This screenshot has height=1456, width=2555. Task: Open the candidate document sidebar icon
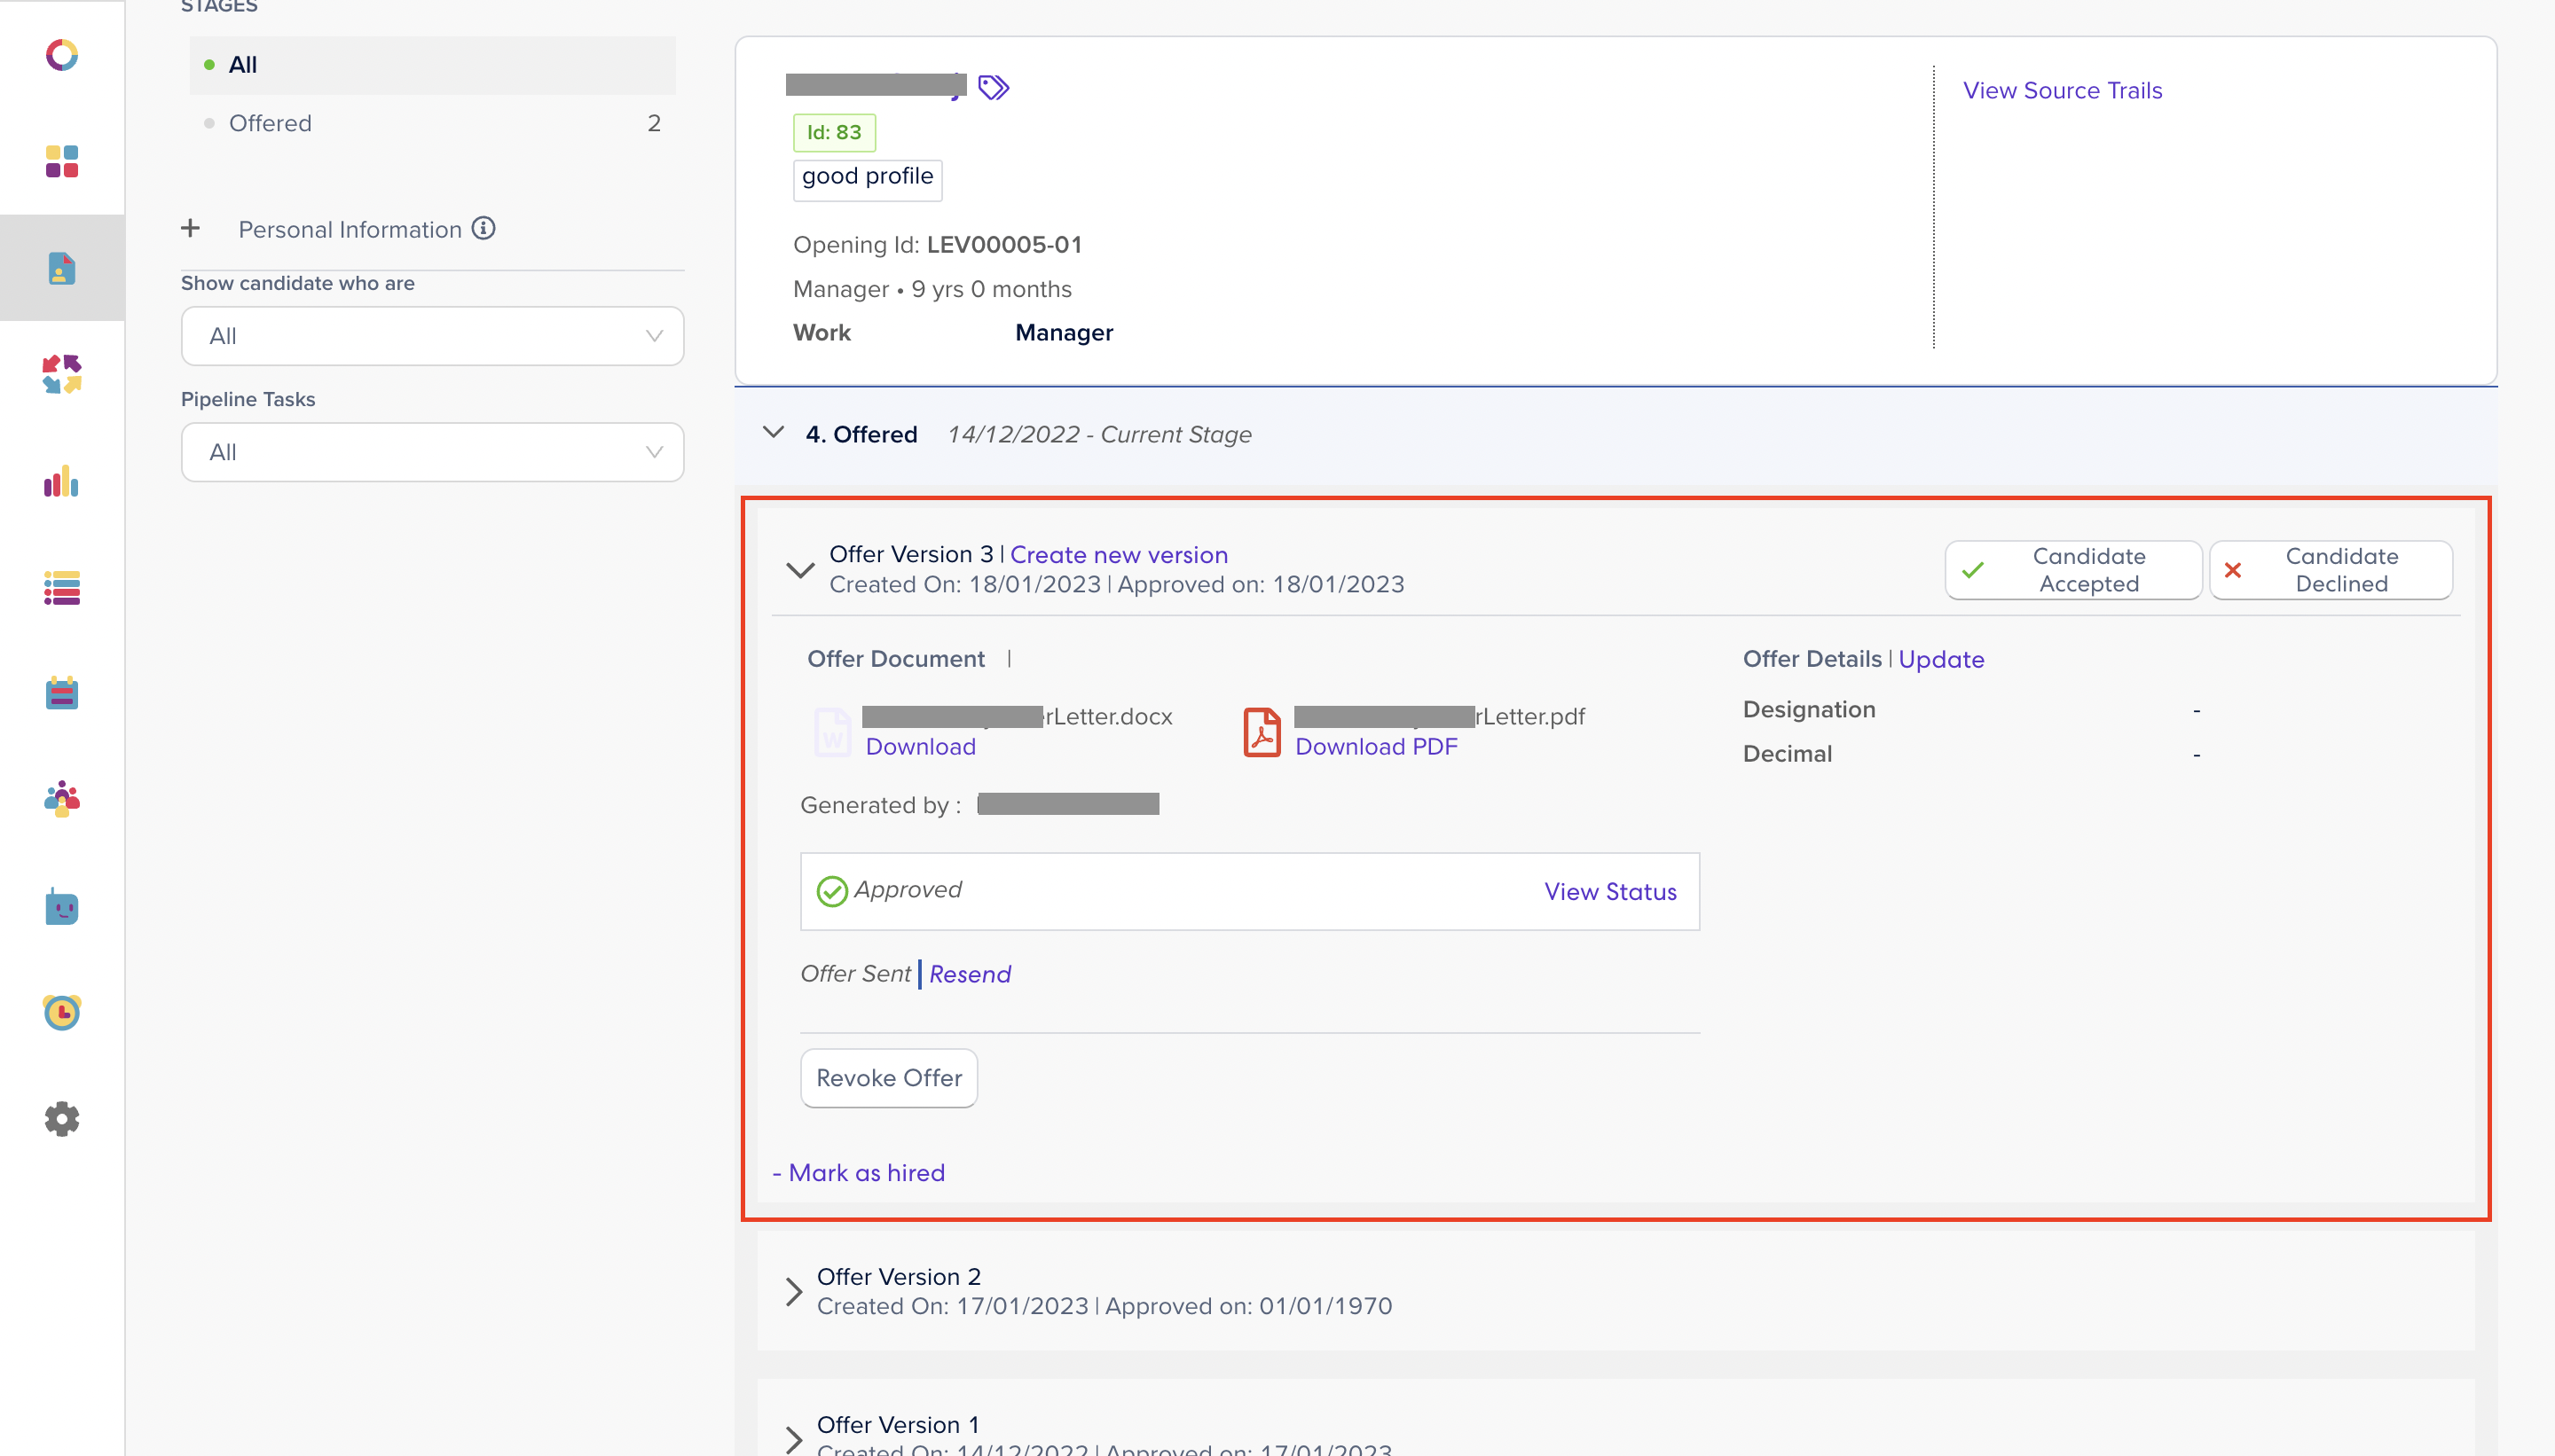coord(62,268)
